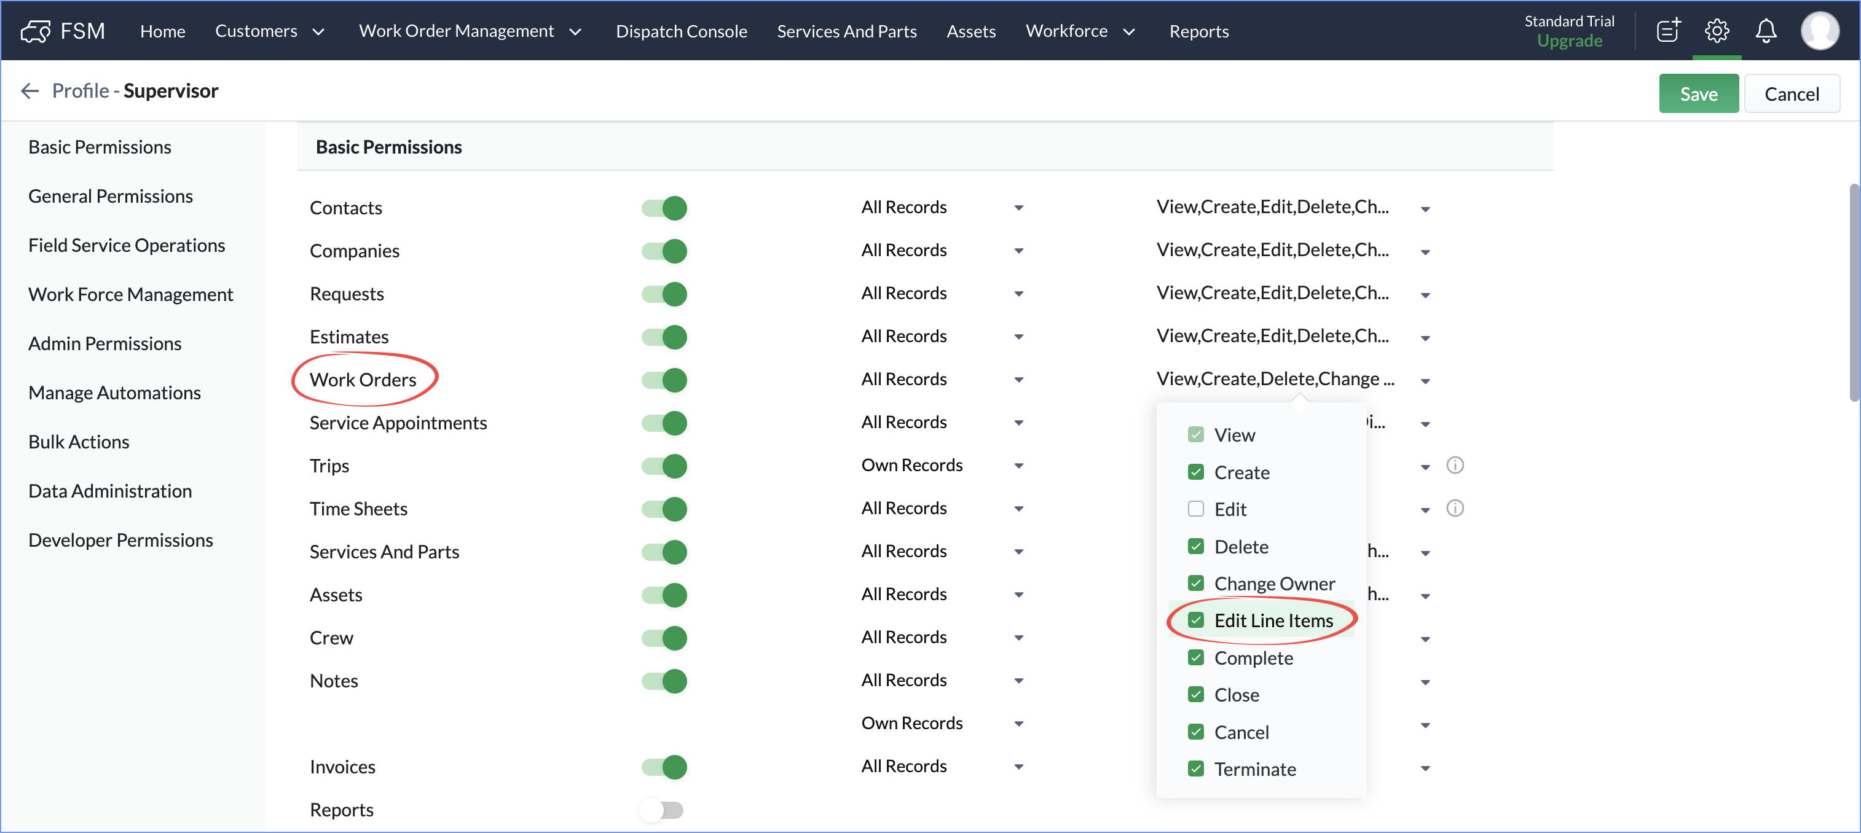Screen dimensions: 1861x833
Task: Click the page vertical scrollbar
Action: 1854,292
